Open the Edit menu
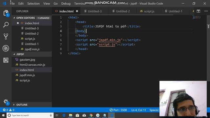This screenshot has height=118, width=210. coord(21,4)
